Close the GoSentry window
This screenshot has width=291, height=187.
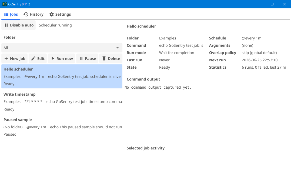click(x=284, y=4)
